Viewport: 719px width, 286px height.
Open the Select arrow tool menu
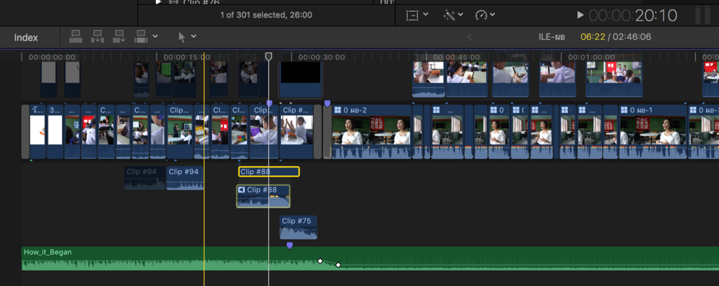point(185,36)
